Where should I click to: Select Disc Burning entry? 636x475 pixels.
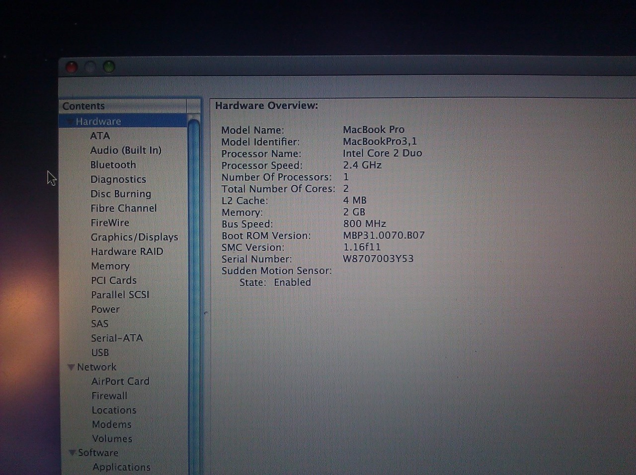point(121,194)
